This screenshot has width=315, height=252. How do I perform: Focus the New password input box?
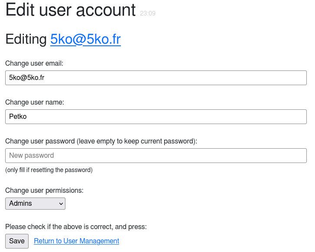156,156
